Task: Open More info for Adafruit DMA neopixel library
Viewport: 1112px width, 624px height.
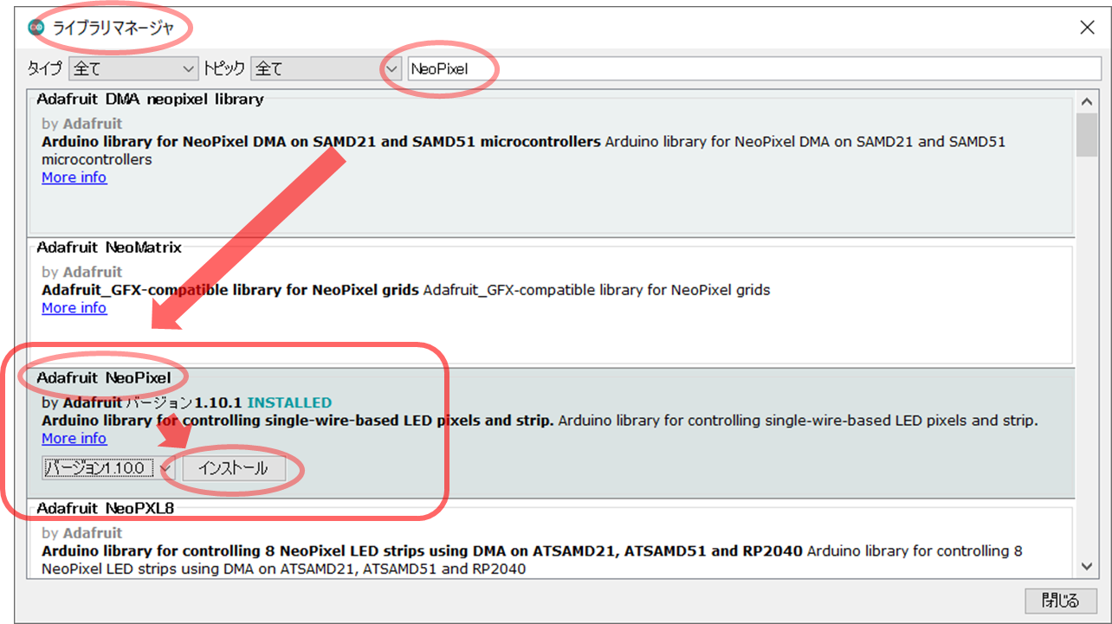Action: coord(74,177)
